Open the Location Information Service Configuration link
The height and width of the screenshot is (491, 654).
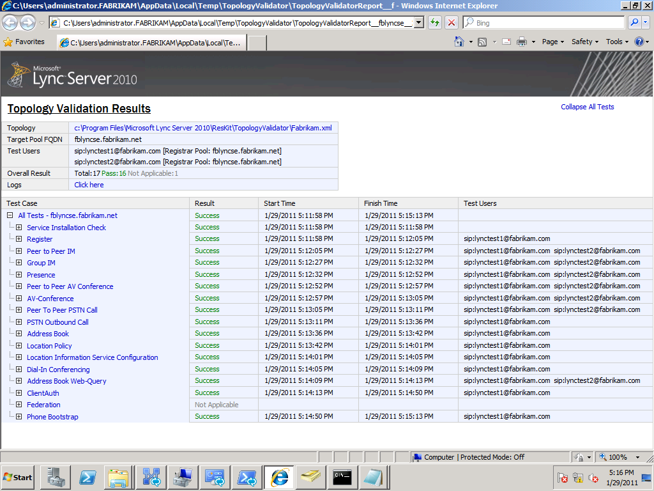coord(92,357)
